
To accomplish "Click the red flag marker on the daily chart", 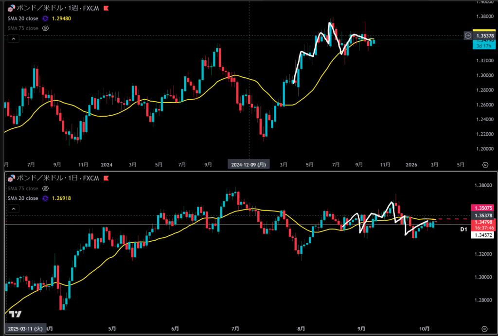I will point(106,178).
